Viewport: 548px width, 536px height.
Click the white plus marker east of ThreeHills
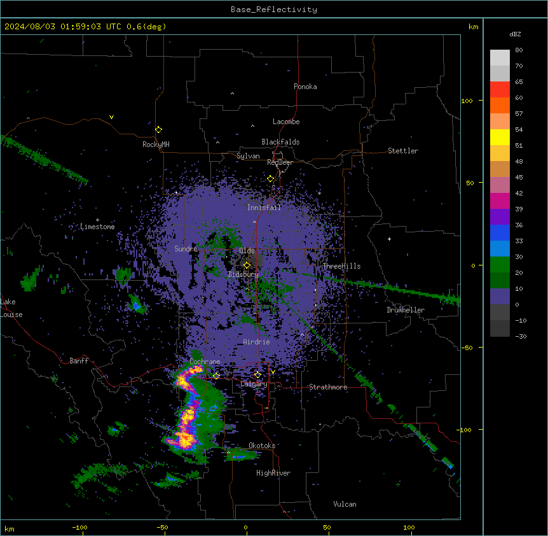pos(389,239)
